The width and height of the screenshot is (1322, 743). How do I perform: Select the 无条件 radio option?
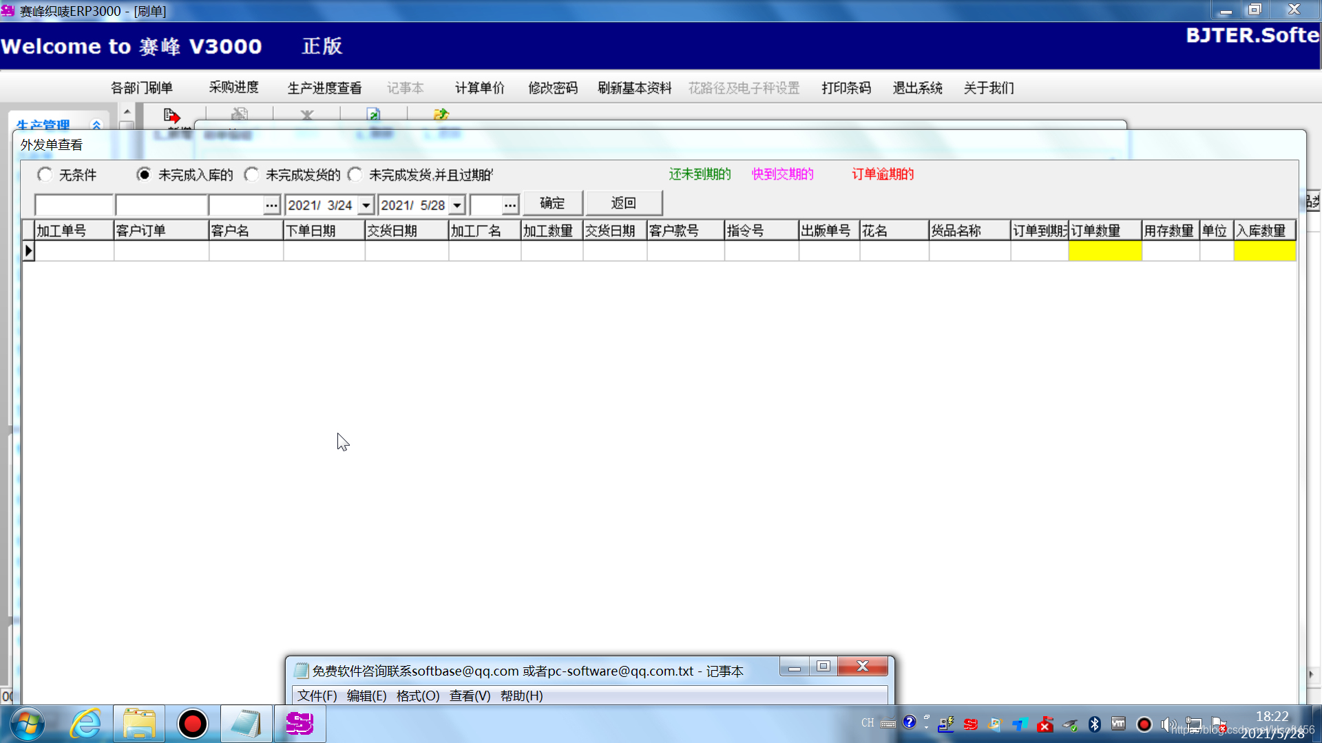(x=45, y=175)
